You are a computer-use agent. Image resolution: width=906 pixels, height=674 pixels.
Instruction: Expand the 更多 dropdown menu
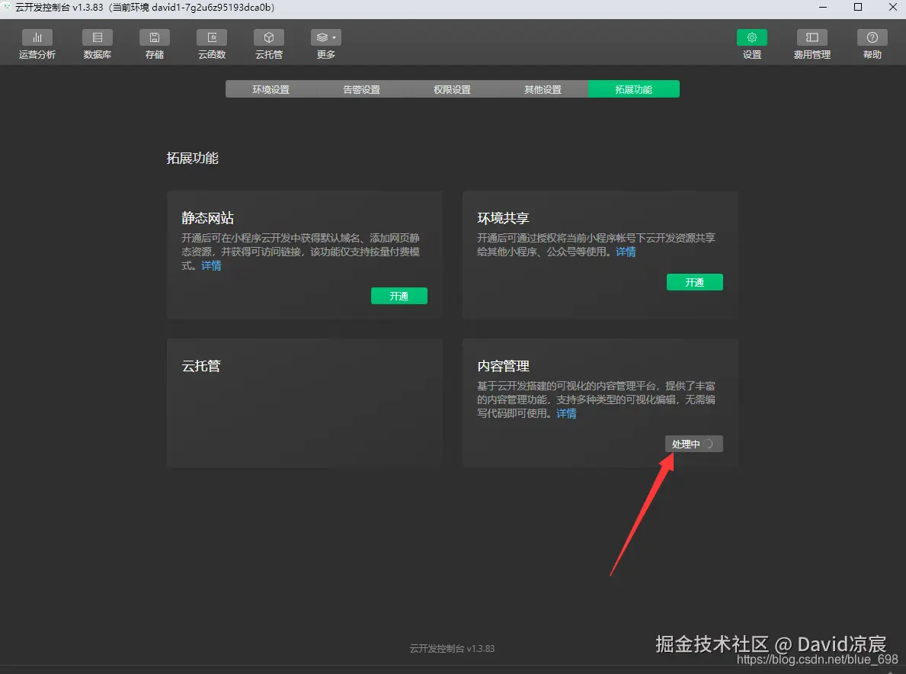click(325, 43)
